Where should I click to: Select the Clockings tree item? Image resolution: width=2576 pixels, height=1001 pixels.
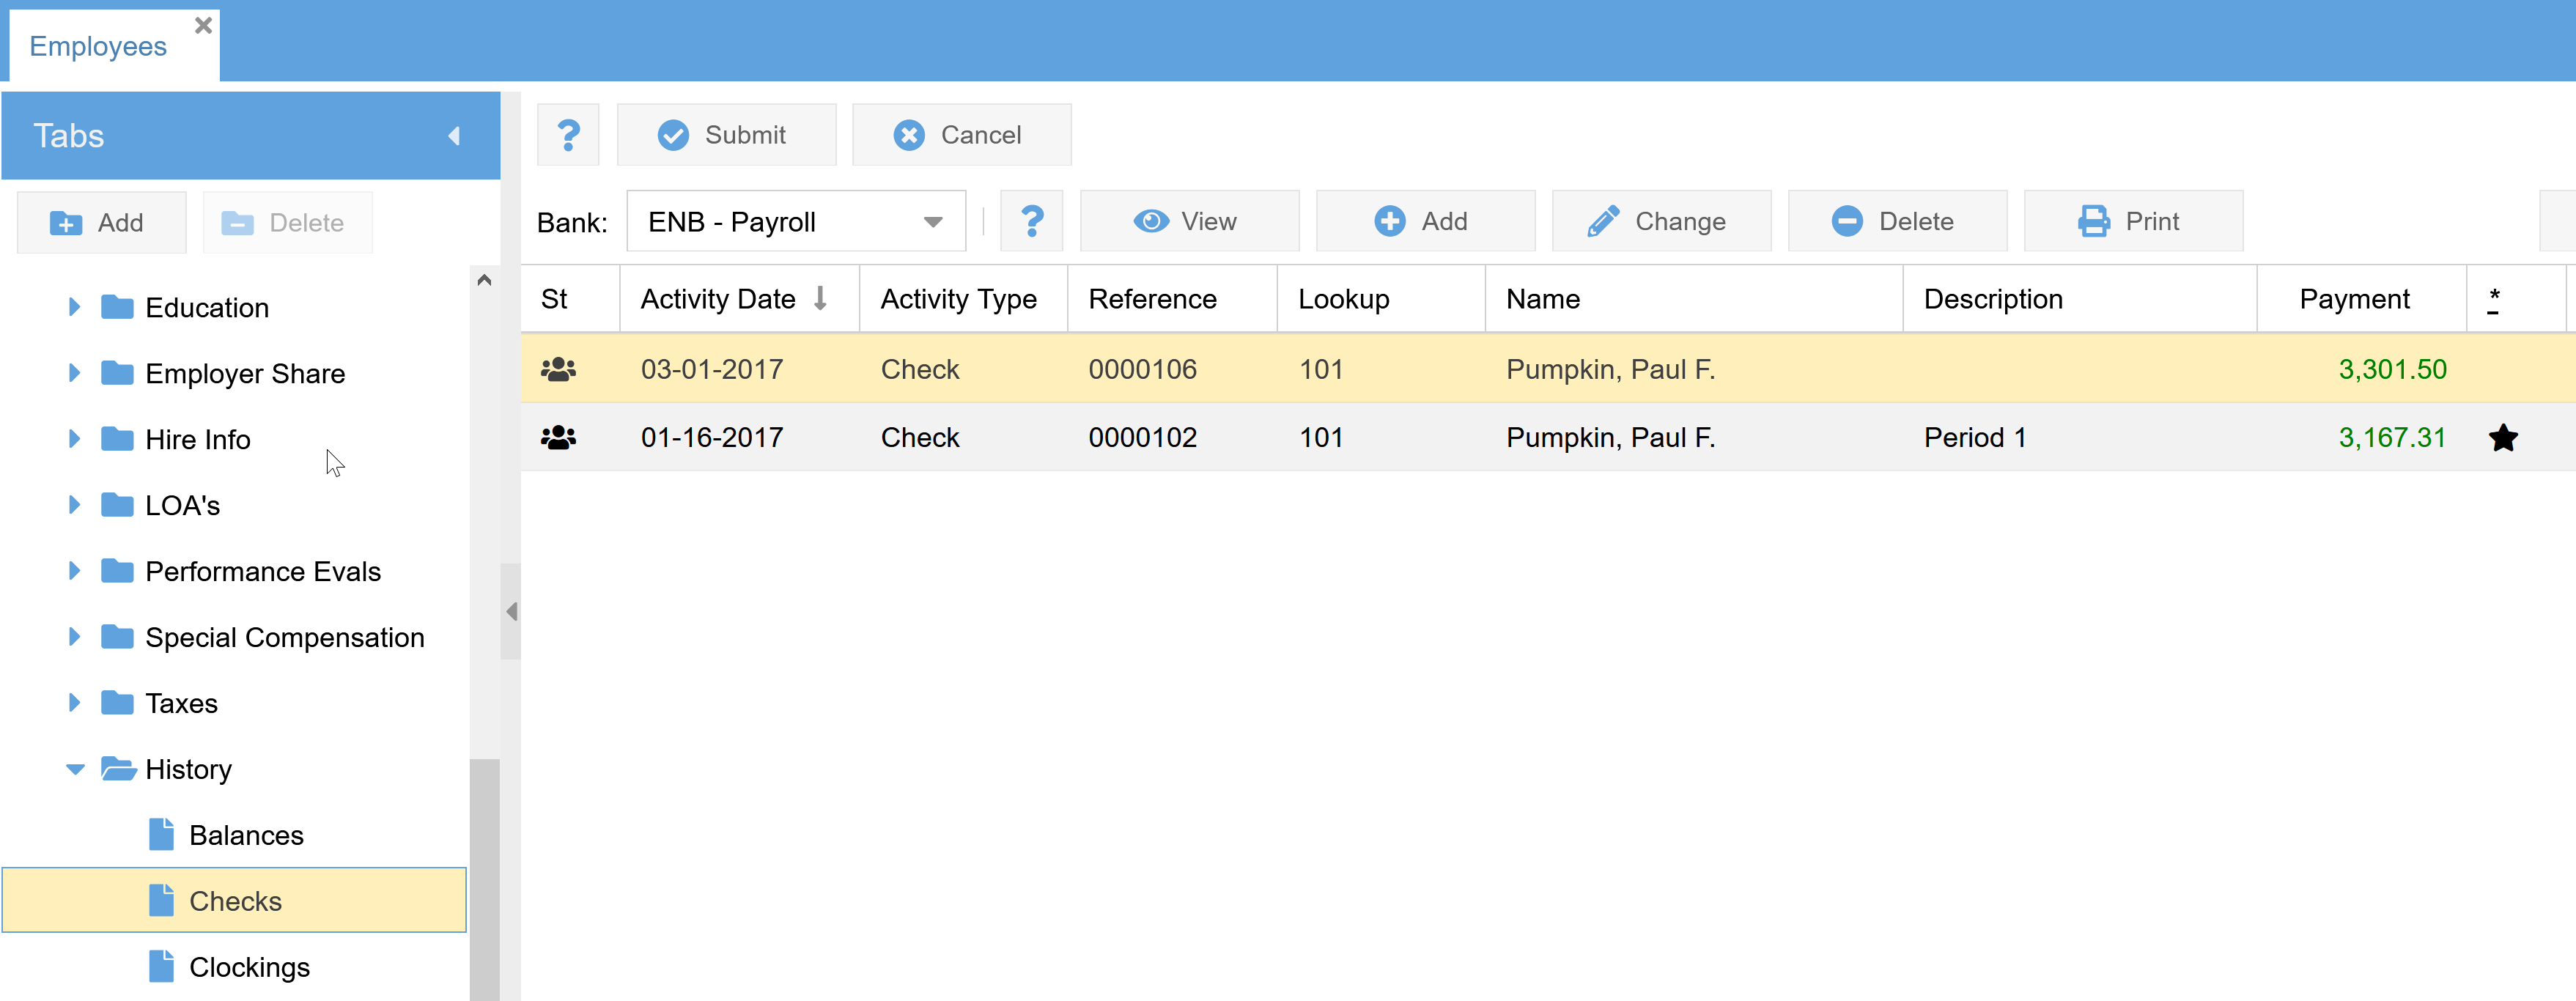248,967
